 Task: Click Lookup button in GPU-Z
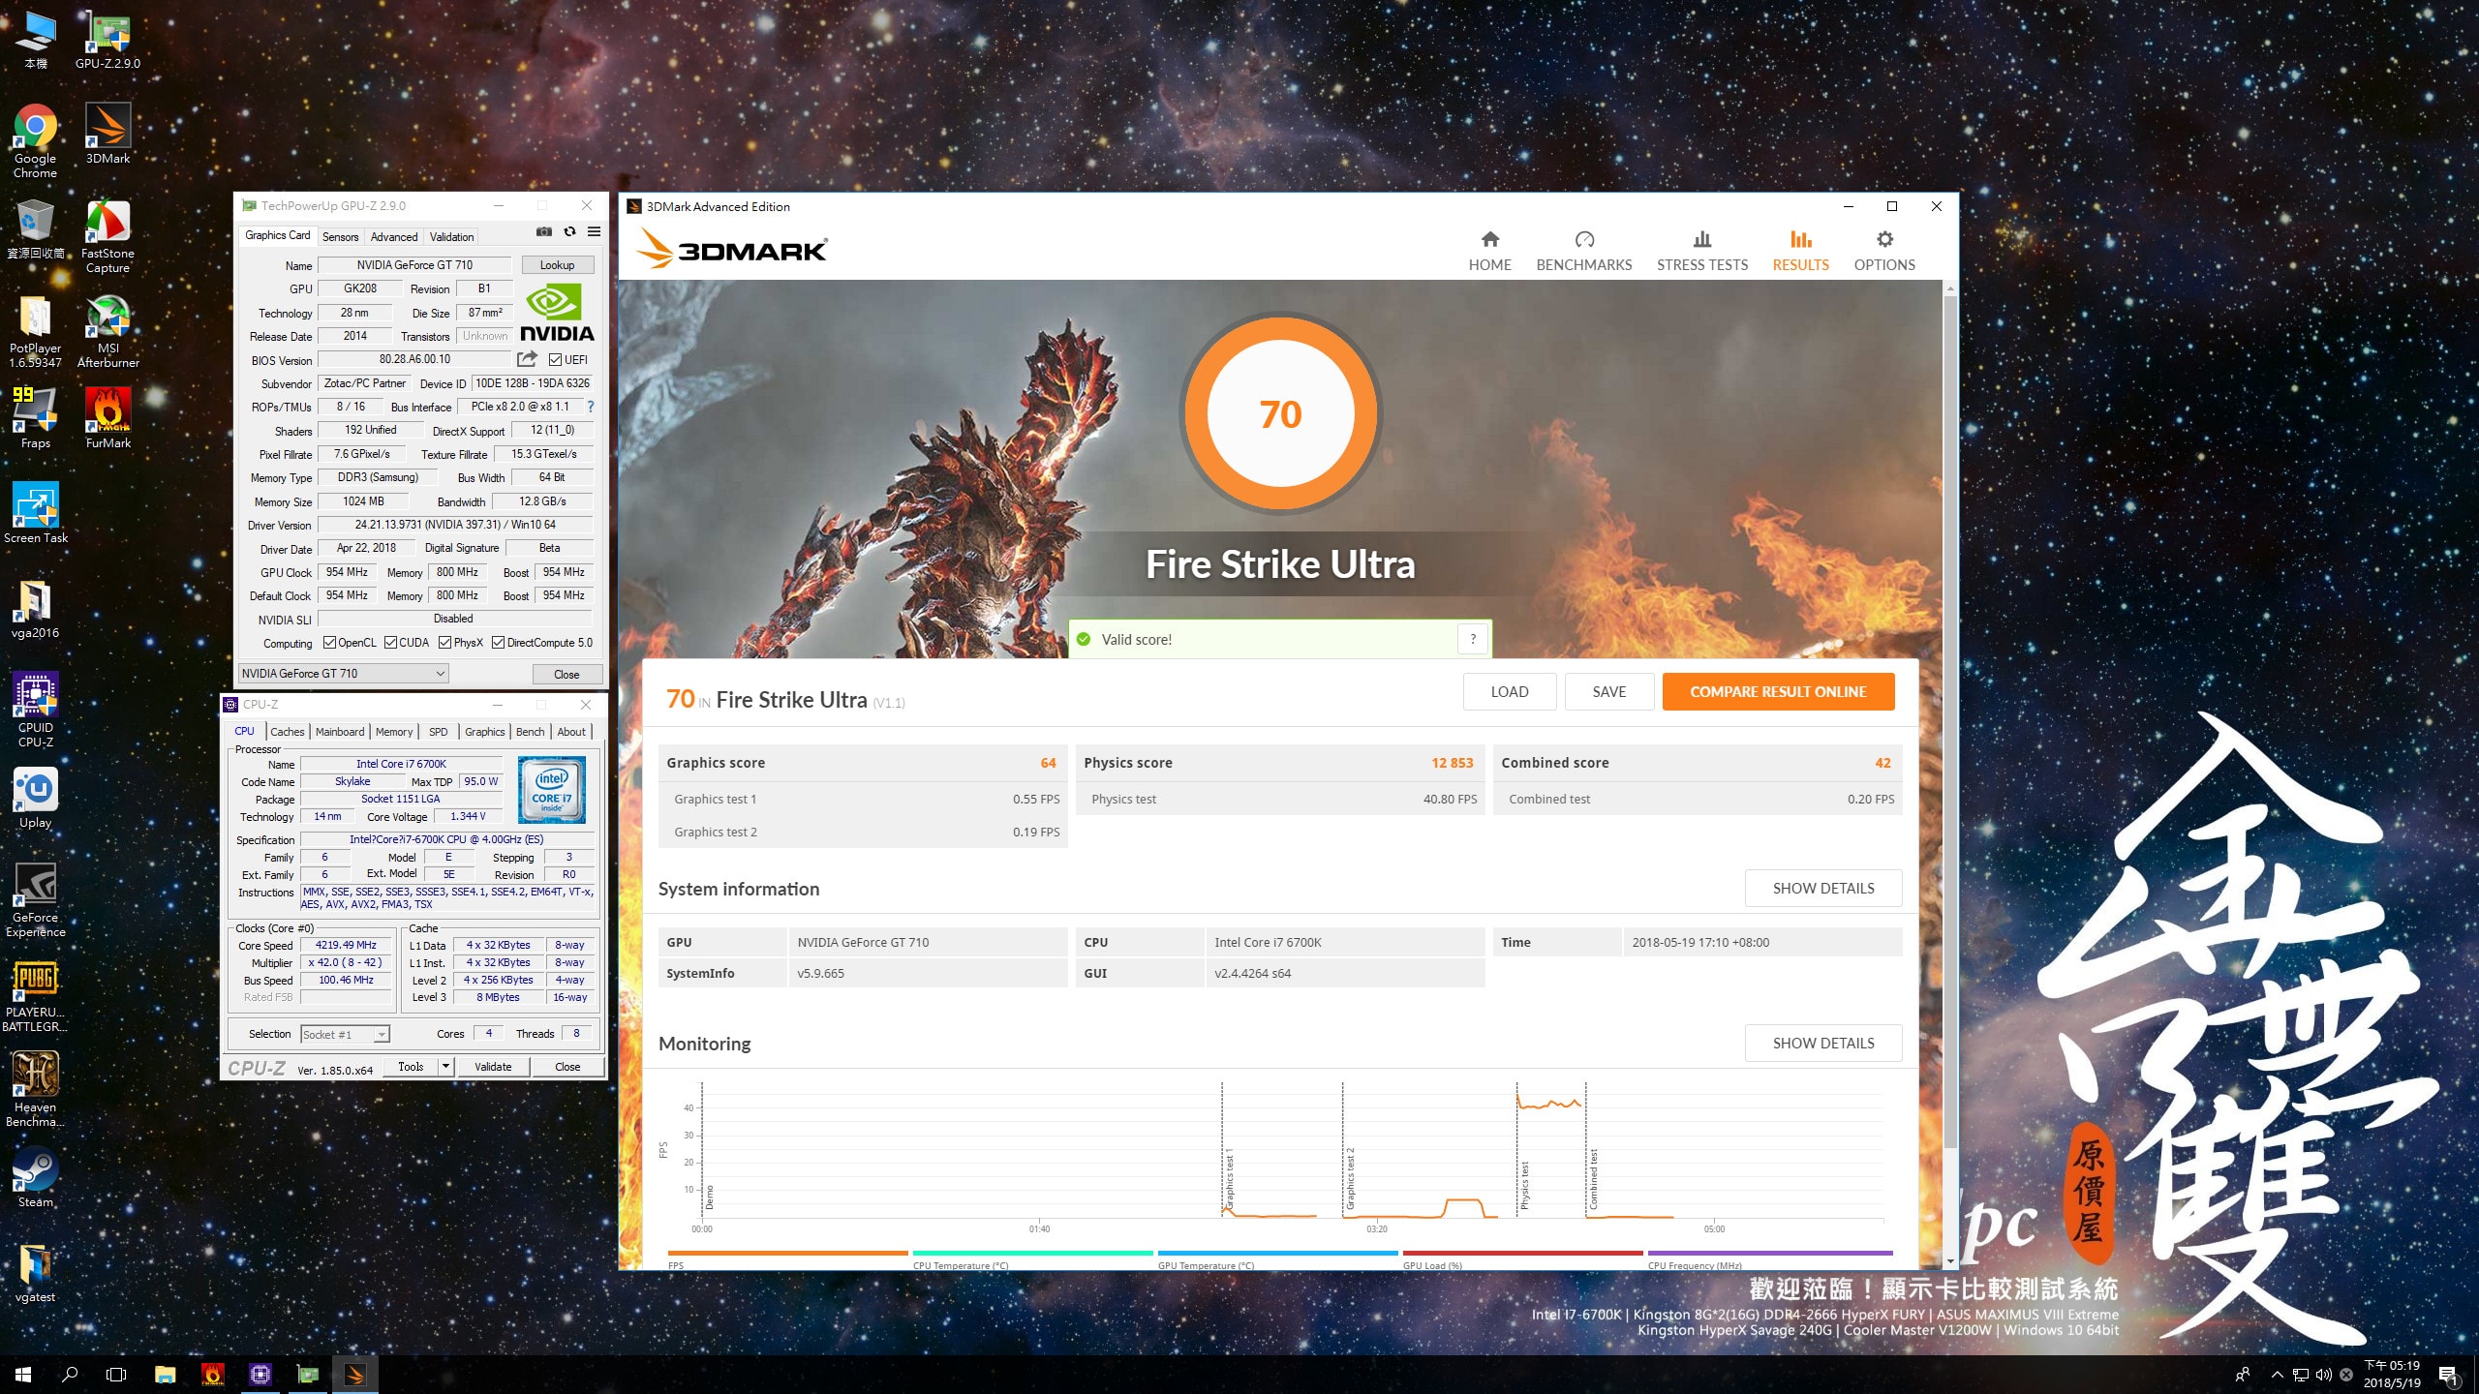tap(557, 265)
